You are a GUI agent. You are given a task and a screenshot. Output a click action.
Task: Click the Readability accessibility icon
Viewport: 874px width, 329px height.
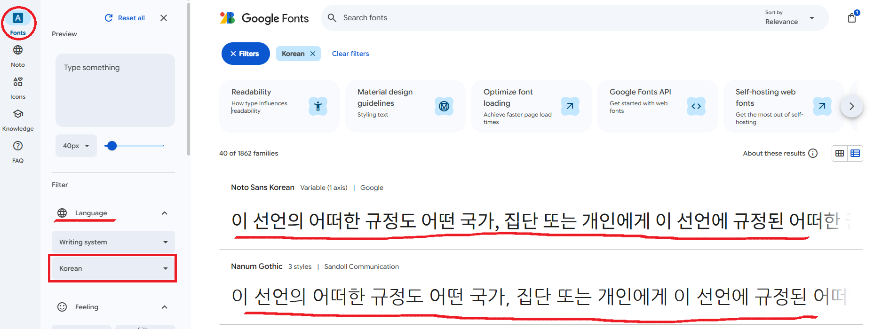[x=318, y=106]
